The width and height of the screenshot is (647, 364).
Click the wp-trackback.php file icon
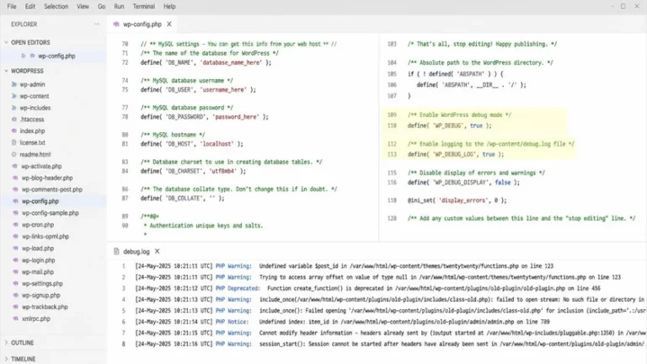coord(15,307)
